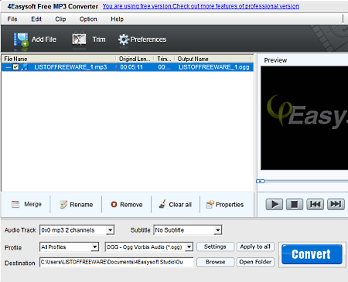Open the Audio Track dropdown
Viewport: 348px width, 282px height.
tap(110, 230)
